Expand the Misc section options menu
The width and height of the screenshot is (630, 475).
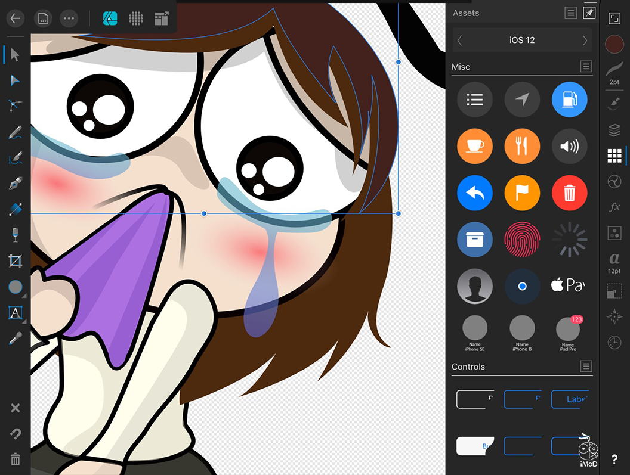pos(586,67)
